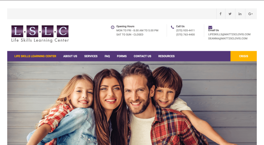Viewport: 264px width, 145px height.
Task: Open the About Us menu item
Action: 70,56
